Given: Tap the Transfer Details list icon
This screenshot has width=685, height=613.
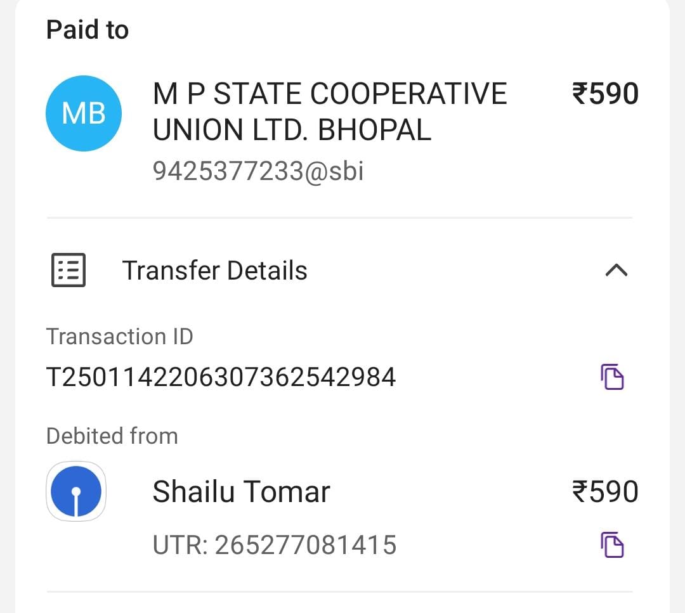Looking at the screenshot, I should pos(68,270).
